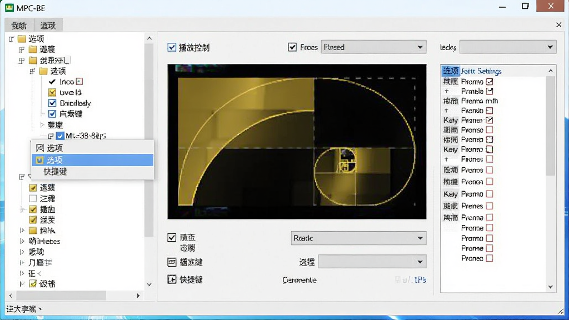The height and width of the screenshot is (320, 569).
Task: Switch to the 选项 tab at the top
Action: pyautogui.click(x=48, y=26)
